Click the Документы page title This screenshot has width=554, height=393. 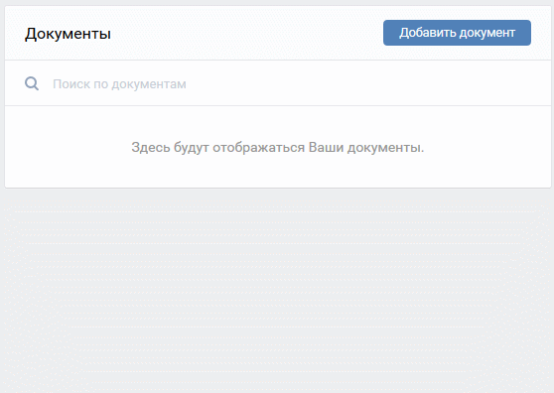(68, 34)
